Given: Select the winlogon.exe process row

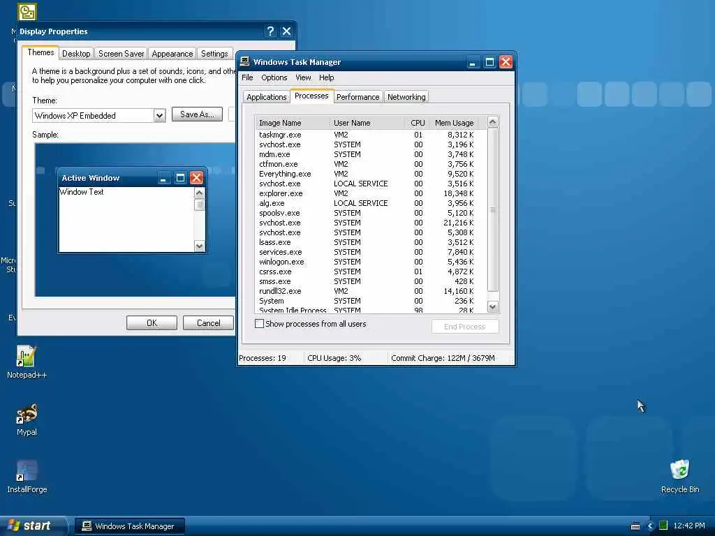Looking at the screenshot, I should (371, 262).
